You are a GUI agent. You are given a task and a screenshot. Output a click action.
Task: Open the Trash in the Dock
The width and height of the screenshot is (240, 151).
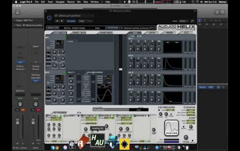tap(187, 148)
